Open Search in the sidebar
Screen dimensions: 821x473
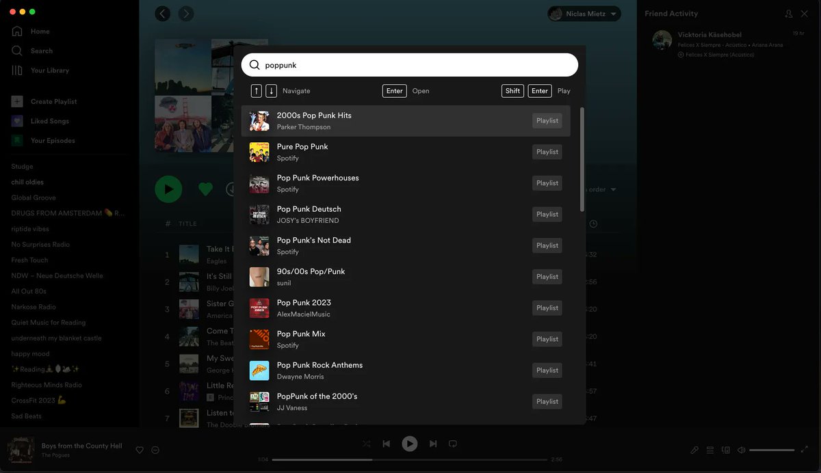(x=32, y=51)
